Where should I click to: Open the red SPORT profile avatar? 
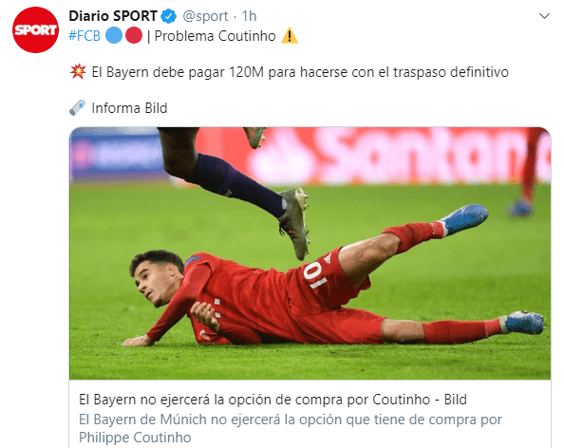pyautogui.click(x=35, y=29)
